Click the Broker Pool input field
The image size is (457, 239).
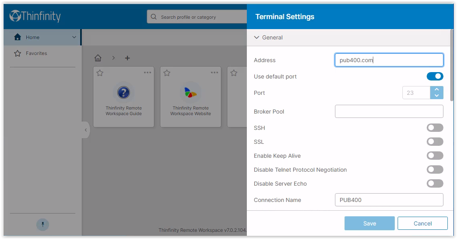pyautogui.click(x=389, y=111)
